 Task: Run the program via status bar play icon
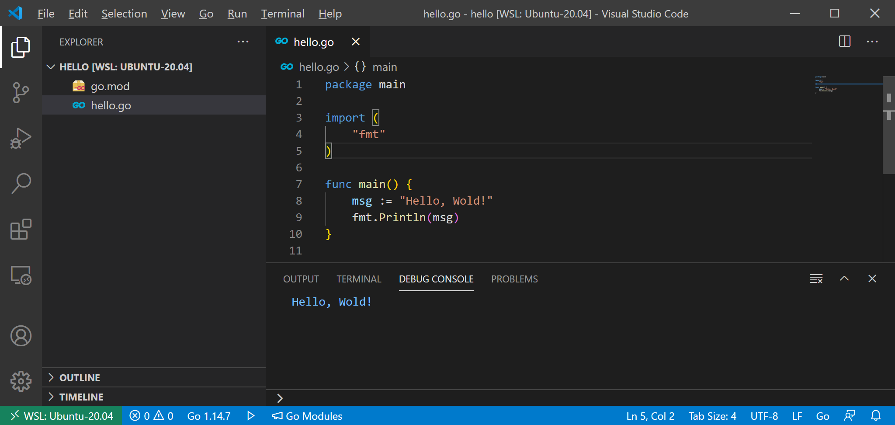250,415
